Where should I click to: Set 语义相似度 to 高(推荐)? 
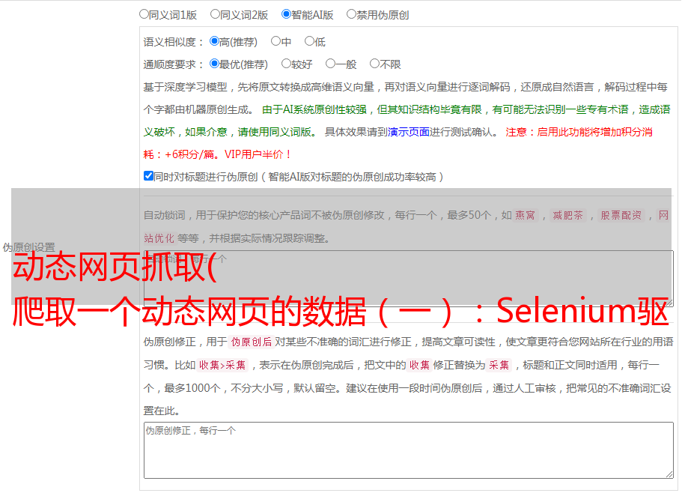214,41
